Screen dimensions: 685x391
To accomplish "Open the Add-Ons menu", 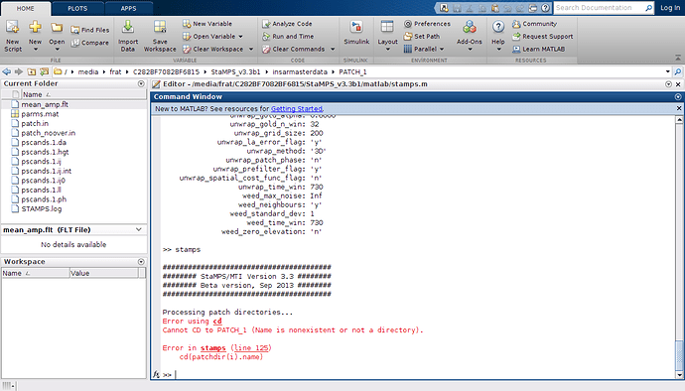I will coord(470,37).
